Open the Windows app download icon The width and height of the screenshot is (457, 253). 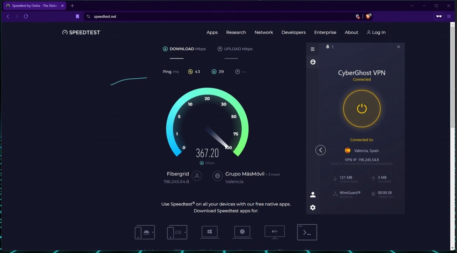pyautogui.click(x=210, y=232)
